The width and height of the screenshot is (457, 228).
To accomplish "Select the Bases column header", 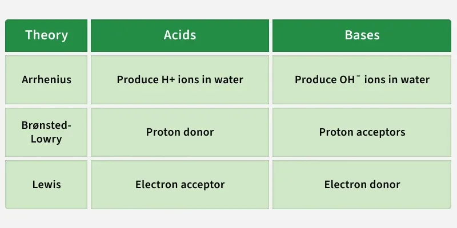I will (362, 35).
